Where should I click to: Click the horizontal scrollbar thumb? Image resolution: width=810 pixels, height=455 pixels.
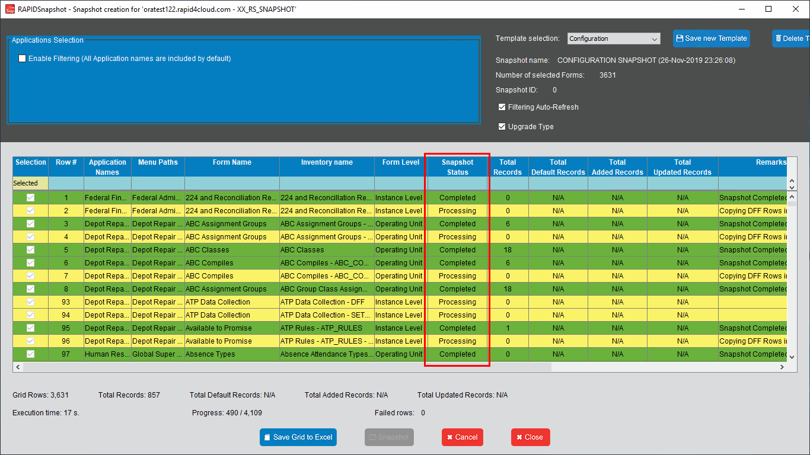pos(287,367)
